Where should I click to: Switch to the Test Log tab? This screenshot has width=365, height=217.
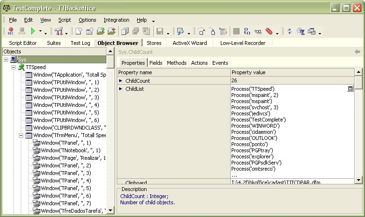tap(80, 43)
